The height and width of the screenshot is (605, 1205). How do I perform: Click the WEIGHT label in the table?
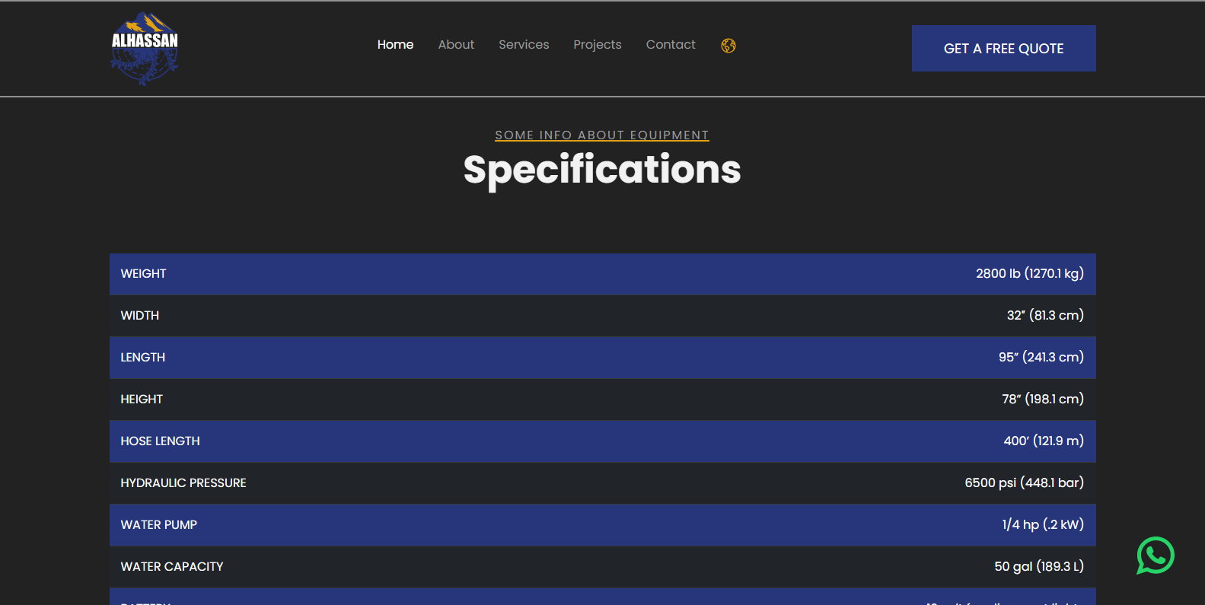click(x=143, y=274)
